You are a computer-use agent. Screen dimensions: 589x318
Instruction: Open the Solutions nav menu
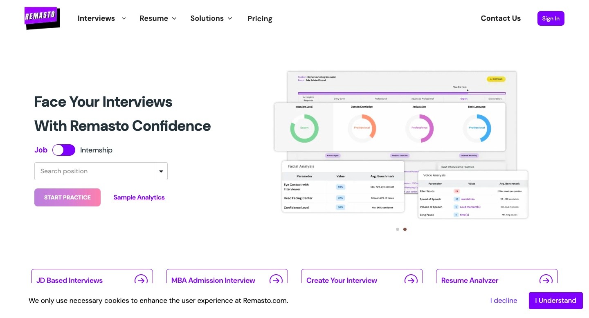[207, 18]
